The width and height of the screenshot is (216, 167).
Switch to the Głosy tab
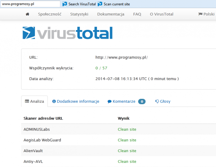click(163, 101)
